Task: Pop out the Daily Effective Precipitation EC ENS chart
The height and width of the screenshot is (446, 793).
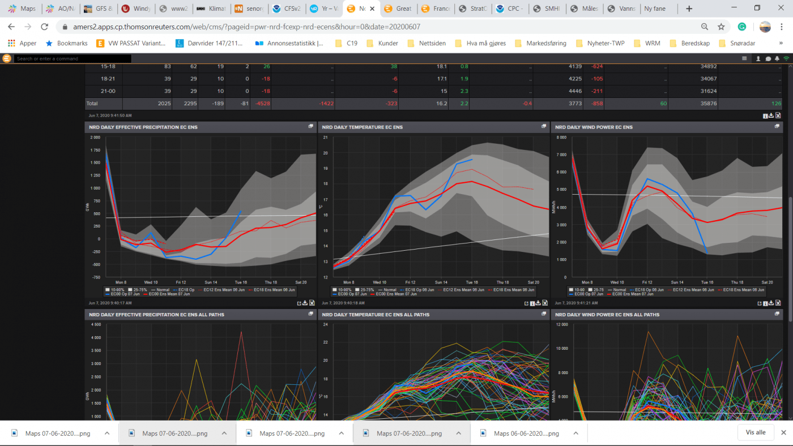Action: pos(311,126)
